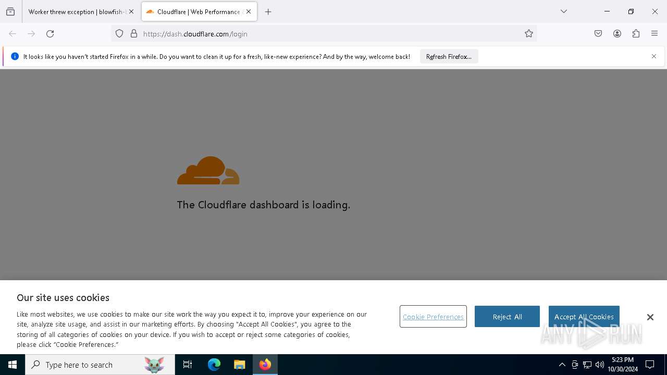Screen dimensions: 667x375
Task: Click the Cloudflare cloud logo
Action: click(x=208, y=170)
